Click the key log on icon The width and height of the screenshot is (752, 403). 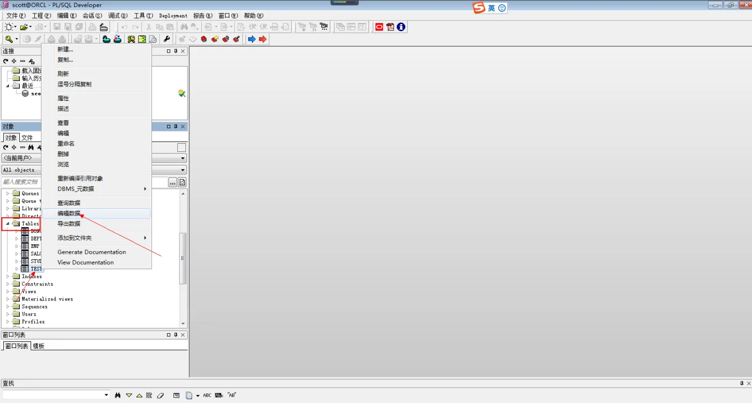[x=9, y=39]
